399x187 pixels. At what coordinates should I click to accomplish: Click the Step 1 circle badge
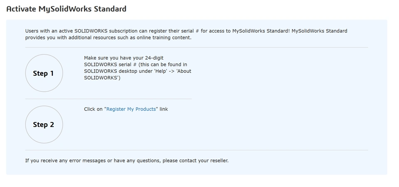[44, 73]
